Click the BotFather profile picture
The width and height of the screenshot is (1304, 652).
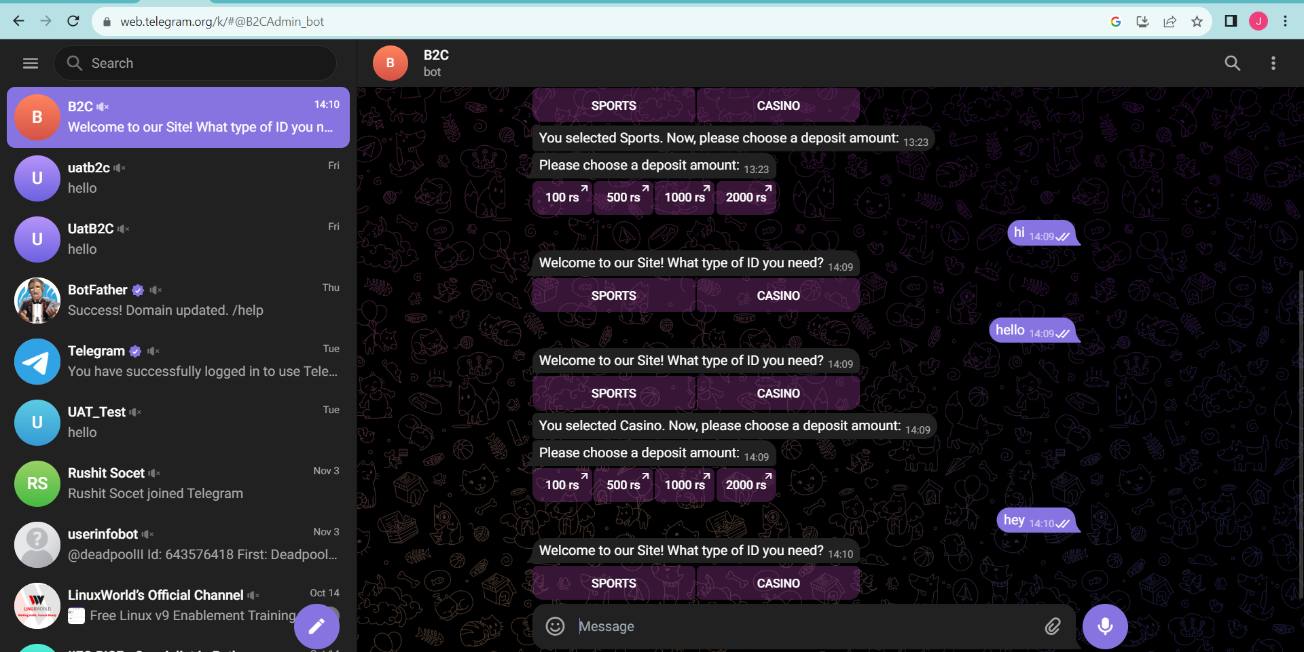click(37, 301)
